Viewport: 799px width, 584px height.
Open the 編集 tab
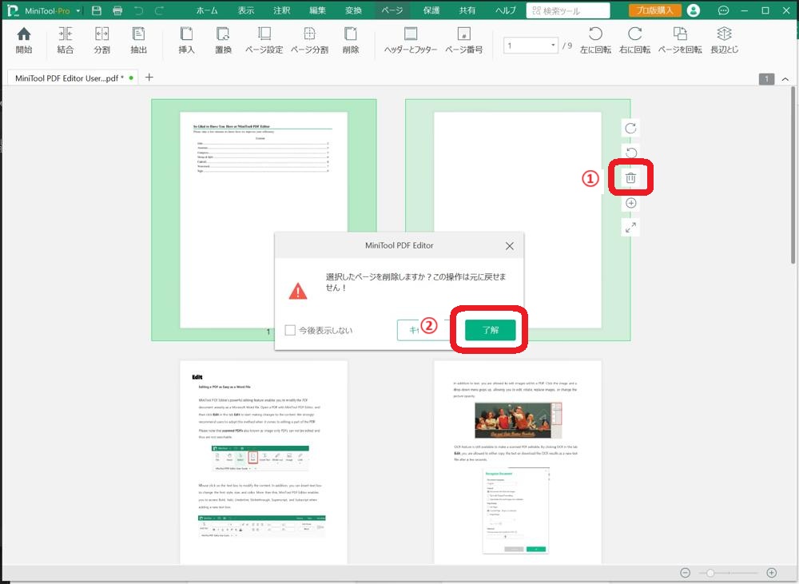[x=317, y=10]
